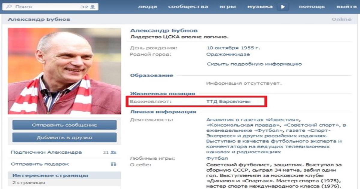
Task: Click the Добавить в друзья button
Action: tap(64, 138)
